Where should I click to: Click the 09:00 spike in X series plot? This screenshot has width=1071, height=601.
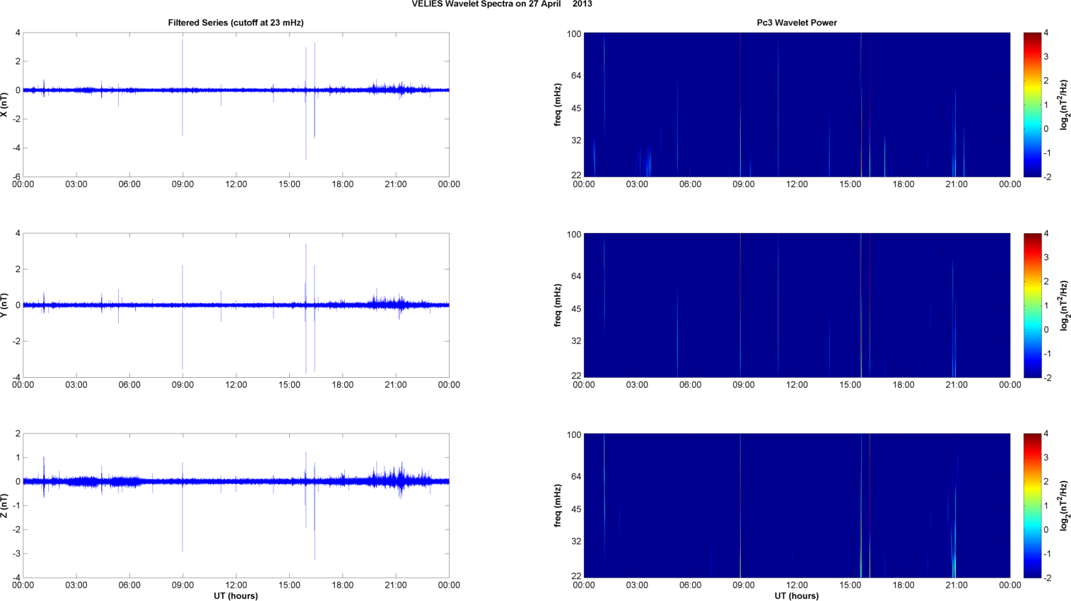coord(182,86)
